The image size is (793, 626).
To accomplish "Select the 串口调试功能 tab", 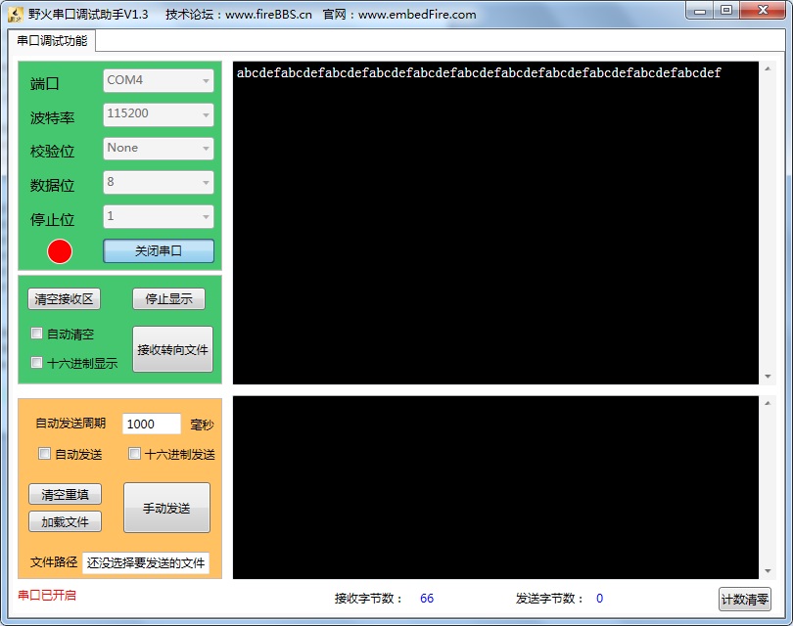I will tap(52, 41).
